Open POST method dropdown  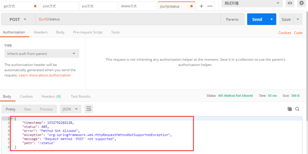(x=18, y=19)
